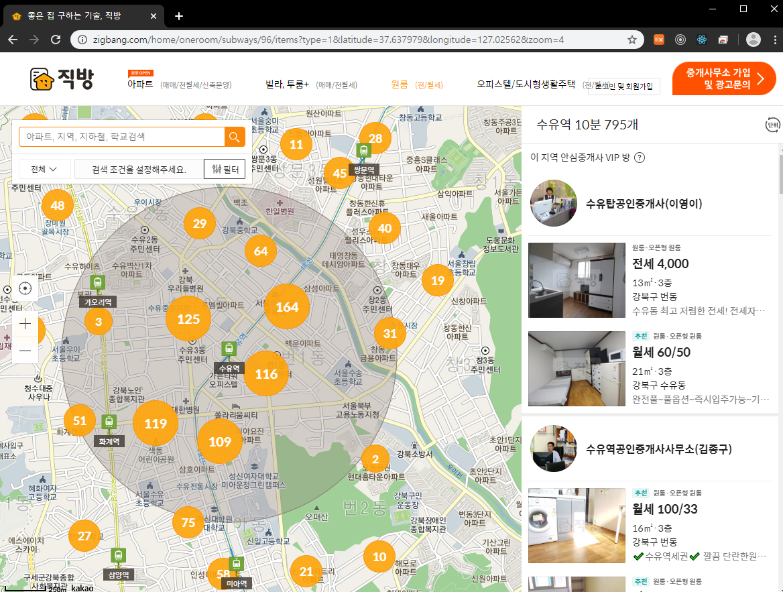Open the Chrome profile avatar
Screen dimensions: 783x592
click(753, 40)
